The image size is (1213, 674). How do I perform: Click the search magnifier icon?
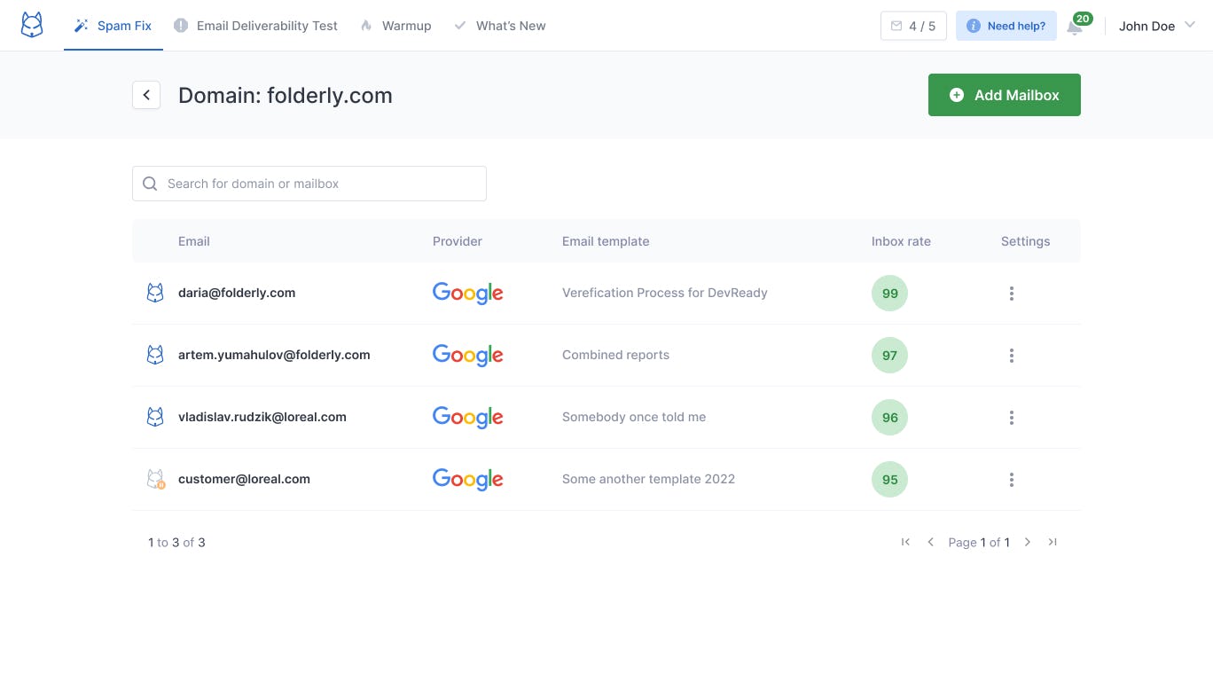click(x=150, y=184)
